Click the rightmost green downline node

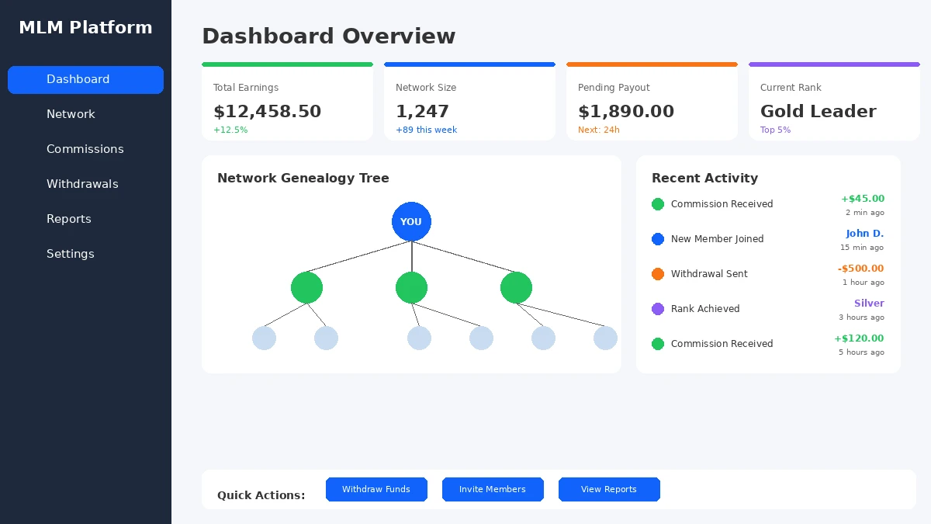point(516,287)
